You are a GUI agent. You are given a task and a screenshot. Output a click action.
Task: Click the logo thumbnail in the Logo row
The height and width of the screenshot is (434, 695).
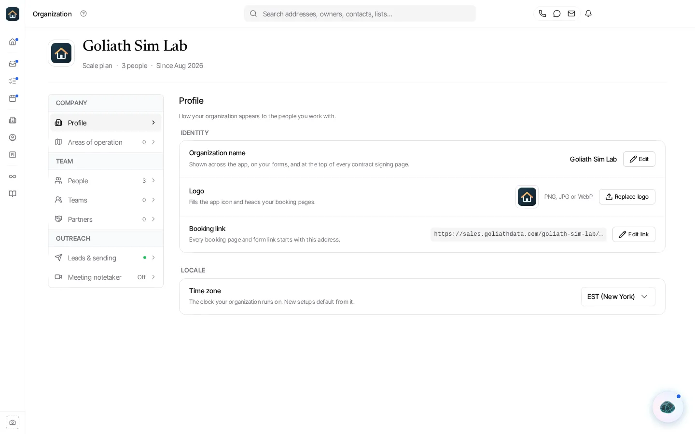(x=527, y=197)
